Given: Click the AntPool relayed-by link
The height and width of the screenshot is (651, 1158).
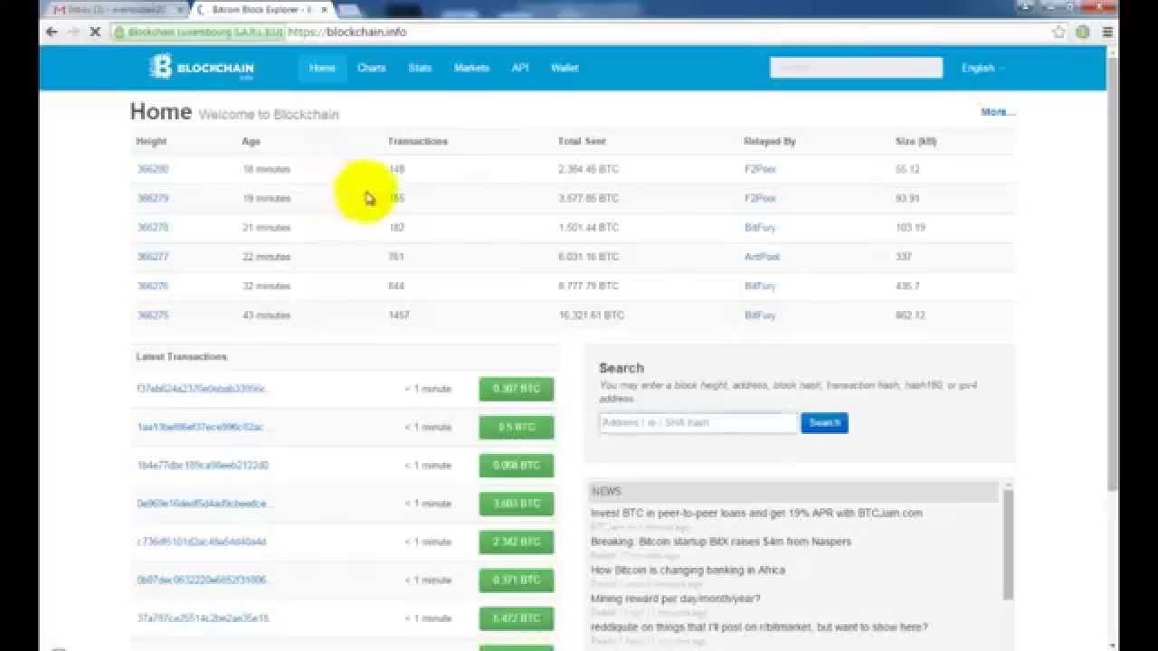Looking at the screenshot, I should tap(762, 257).
